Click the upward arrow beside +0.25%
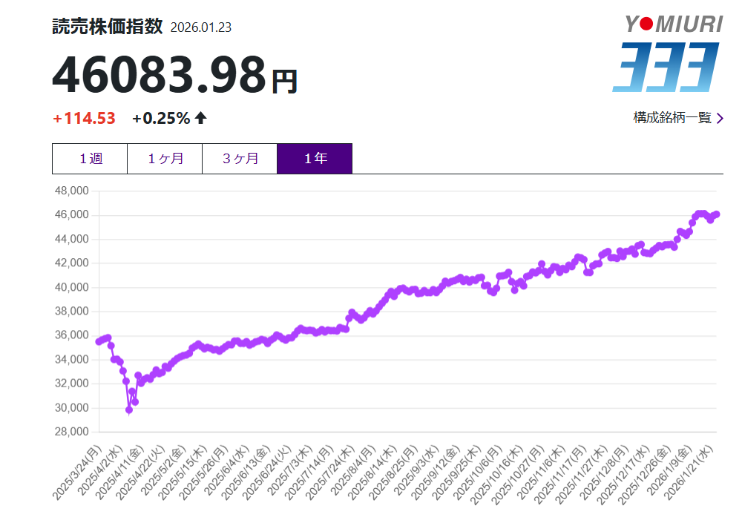 (x=200, y=118)
